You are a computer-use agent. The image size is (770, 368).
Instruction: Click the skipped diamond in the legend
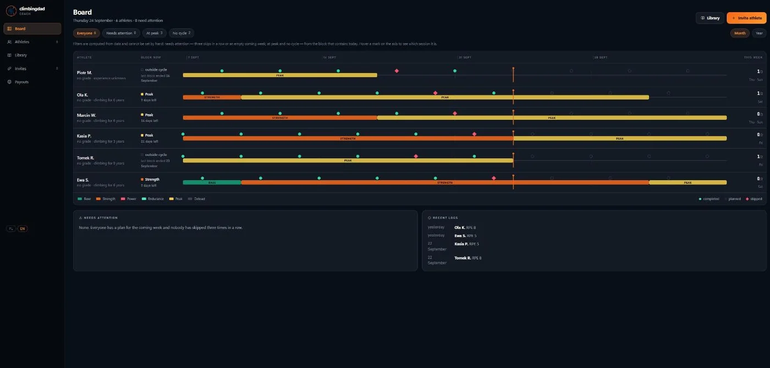[747, 199]
